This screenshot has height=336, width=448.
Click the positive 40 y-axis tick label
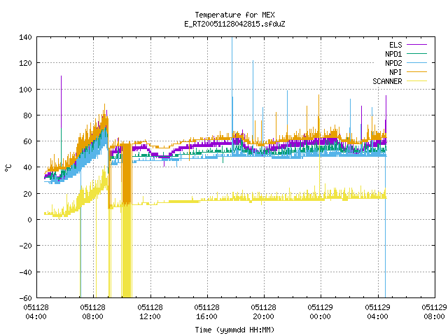click(27, 167)
